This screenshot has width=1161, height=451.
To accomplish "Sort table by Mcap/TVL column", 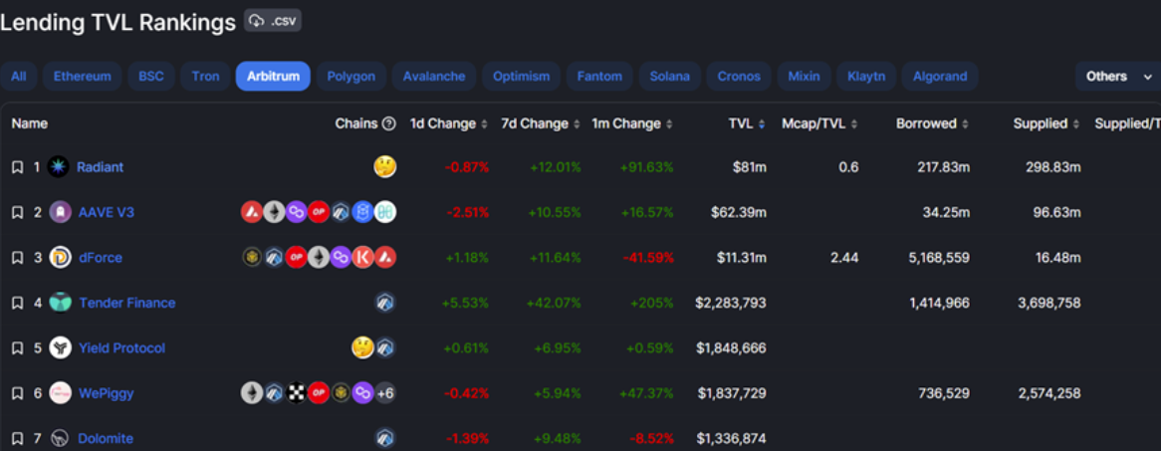I will pos(819,123).
